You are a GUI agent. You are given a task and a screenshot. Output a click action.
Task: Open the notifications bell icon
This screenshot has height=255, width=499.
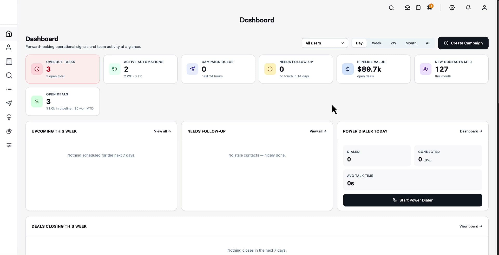tap(468, 8)
